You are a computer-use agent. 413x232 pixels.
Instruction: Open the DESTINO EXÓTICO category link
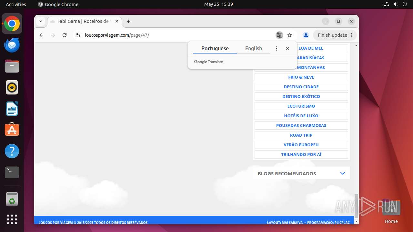pos(301,96)
